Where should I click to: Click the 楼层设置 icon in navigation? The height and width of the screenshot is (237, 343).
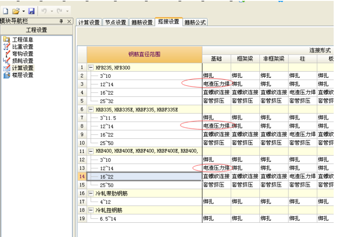pos(7,75)
